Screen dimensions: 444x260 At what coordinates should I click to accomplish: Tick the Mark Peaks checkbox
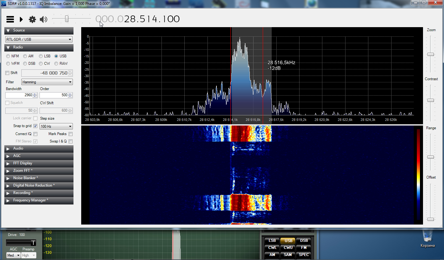[x=70, y=134]
